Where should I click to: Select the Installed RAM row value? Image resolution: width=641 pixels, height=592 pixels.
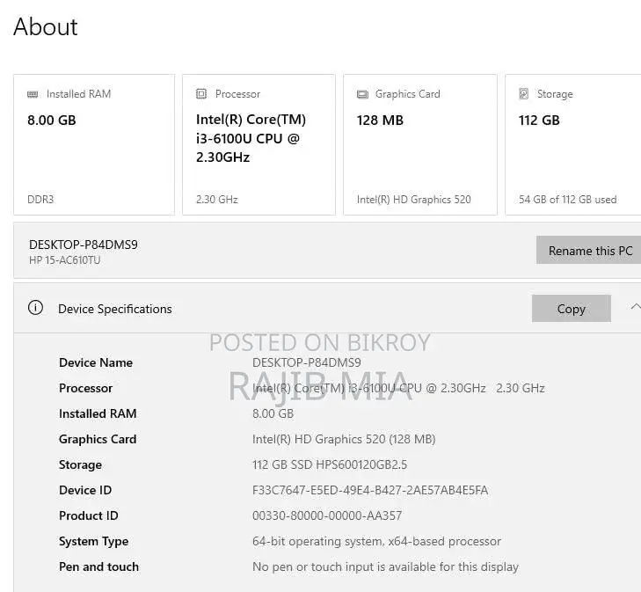[x=273, y=413]
